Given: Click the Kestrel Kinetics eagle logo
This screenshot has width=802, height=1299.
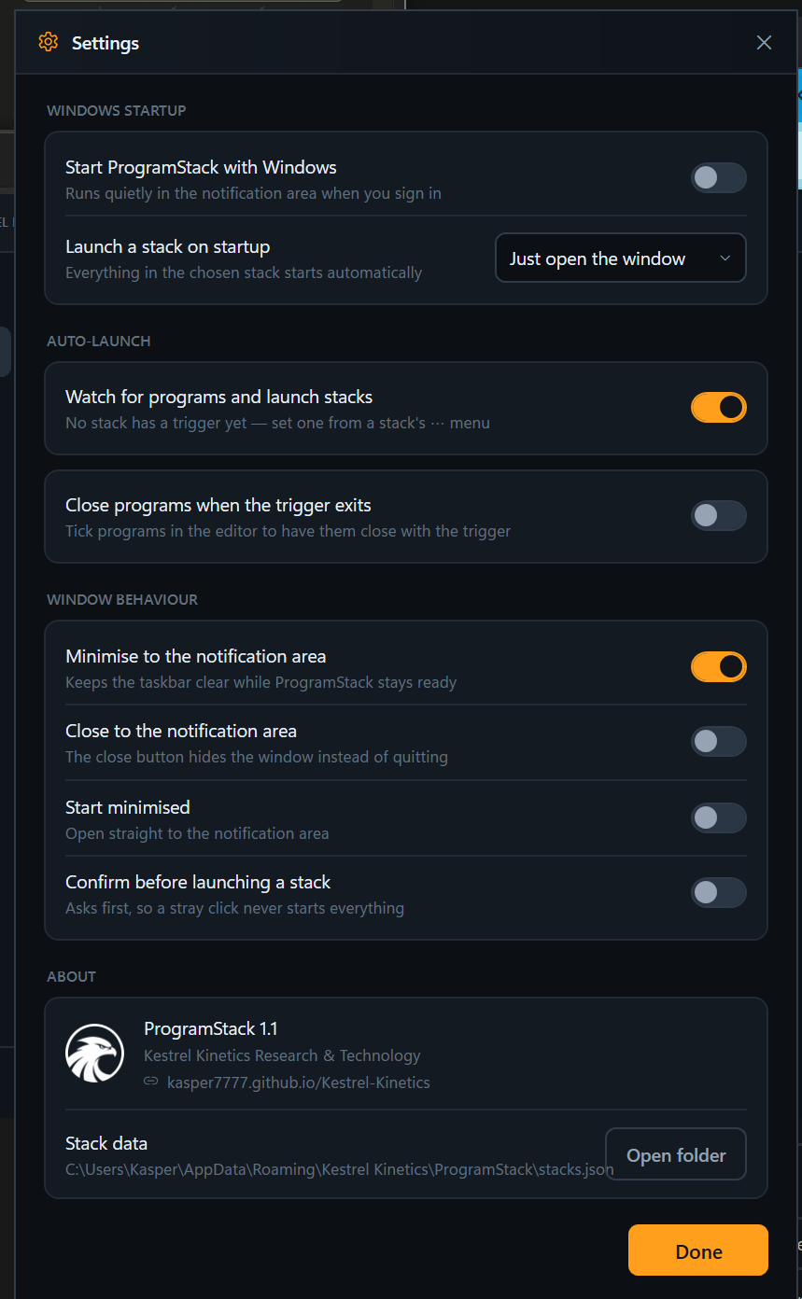Looking at the screenshot, I should pos(94,1054).
